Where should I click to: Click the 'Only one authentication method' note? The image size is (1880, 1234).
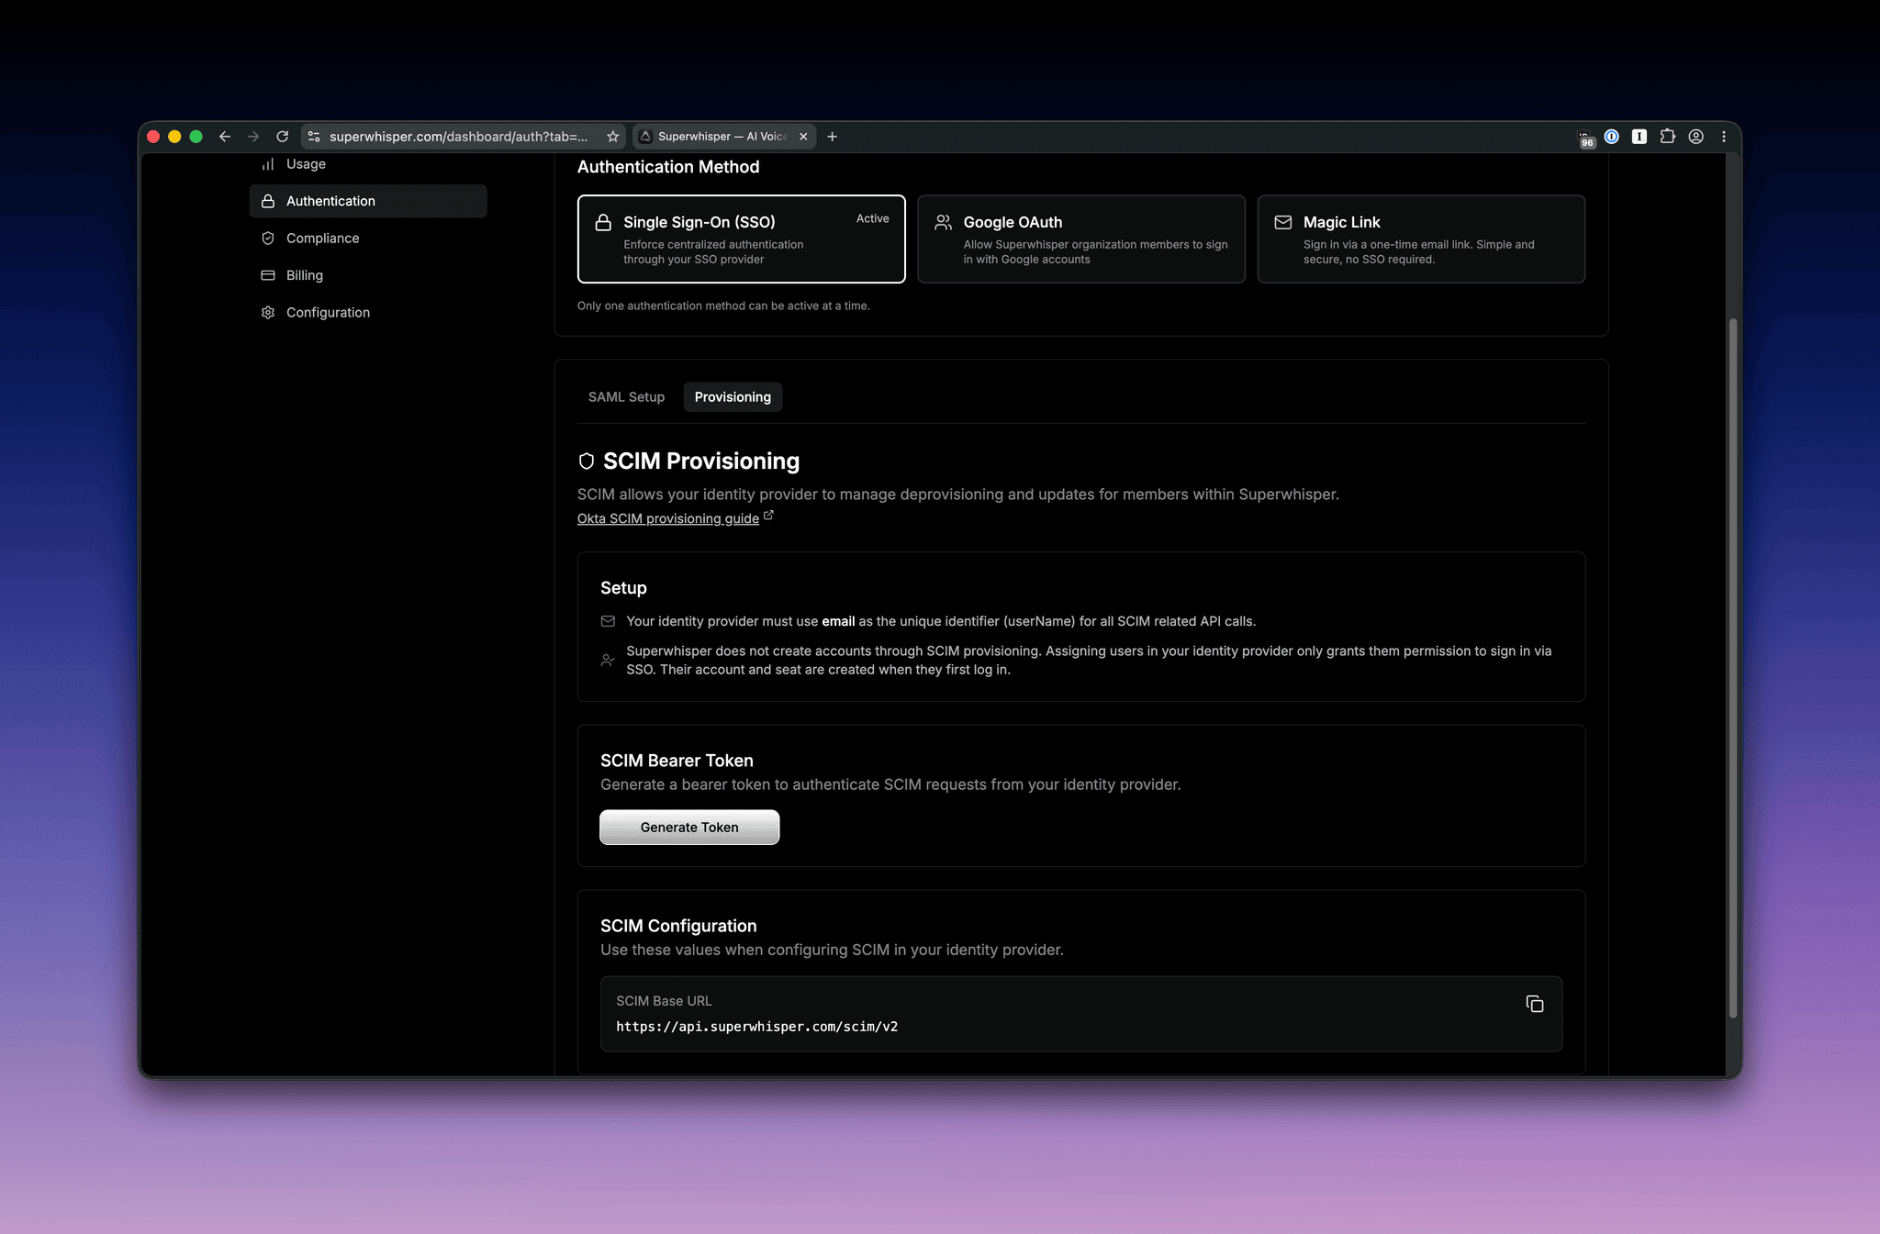point(723,306)
